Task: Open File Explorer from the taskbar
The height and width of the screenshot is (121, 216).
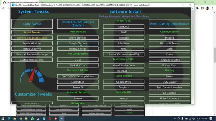Action: (x=15, y=119)
